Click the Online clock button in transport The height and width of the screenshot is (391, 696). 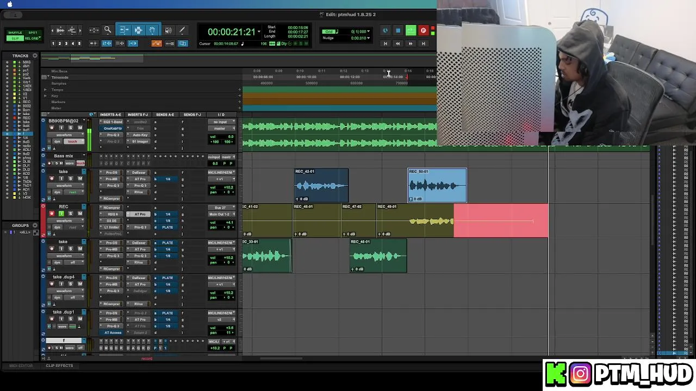pos(386,31)
